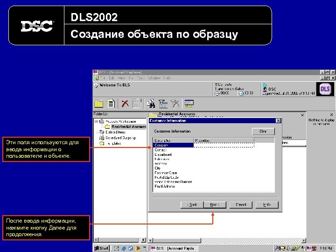Open the Tools menu

tap(140, 78)
